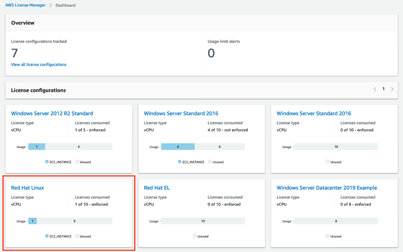The height and width of the screenshot is (252, 403).
Task: Click unused bar showing 8 in Datacenter card
Action: point(336,221)
